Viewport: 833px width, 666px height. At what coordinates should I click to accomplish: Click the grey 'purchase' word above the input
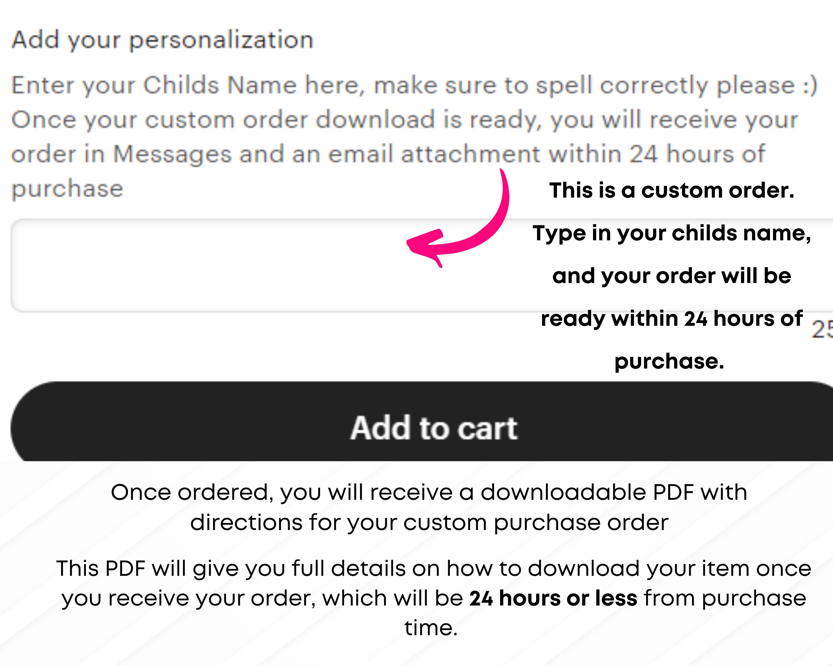(x=68, y=189)
